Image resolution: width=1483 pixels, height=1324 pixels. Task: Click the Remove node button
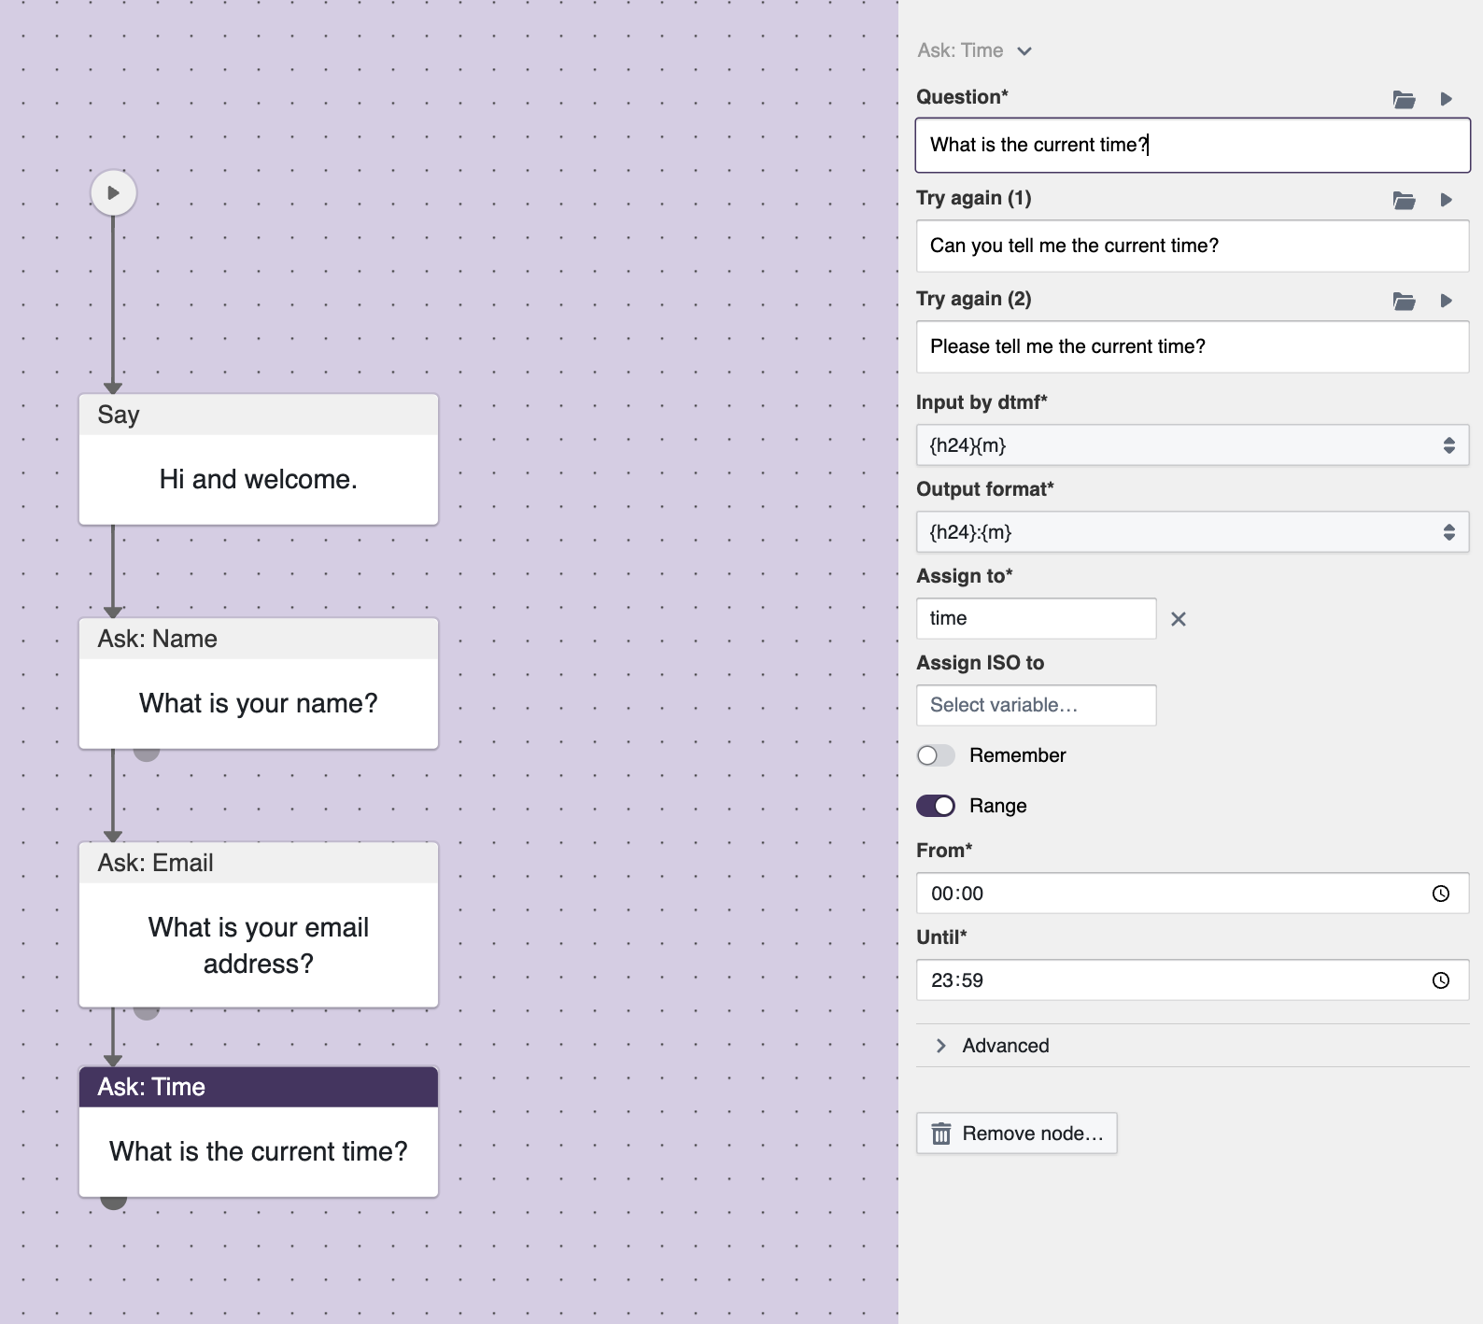(x=1016, y=1134)
